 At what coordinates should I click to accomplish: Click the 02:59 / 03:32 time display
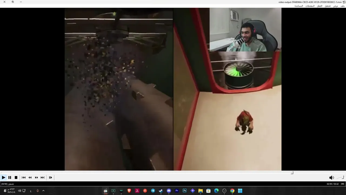tap(332, 184)
